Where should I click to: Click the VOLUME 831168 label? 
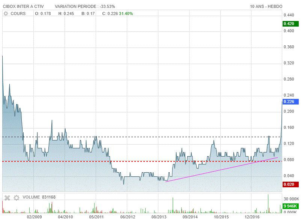pyautogui.click(x=39, y=197)
